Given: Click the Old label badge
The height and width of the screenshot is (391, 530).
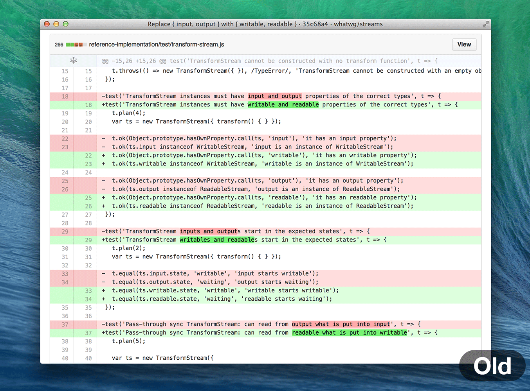Looking at the screenshot, I should pos(492,366).
